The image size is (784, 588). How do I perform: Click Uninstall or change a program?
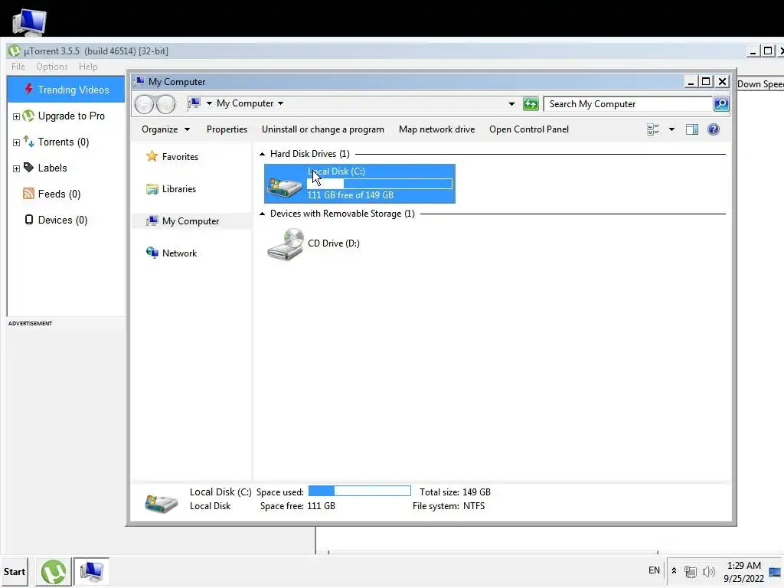(323, 129)
